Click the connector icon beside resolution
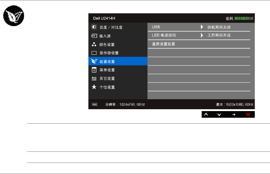The image size is (270, 174). (95, 104)
